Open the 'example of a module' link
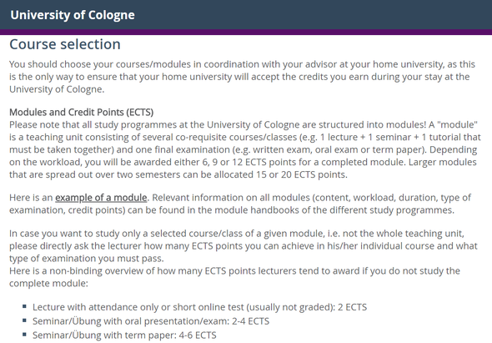 pos(101,198)
